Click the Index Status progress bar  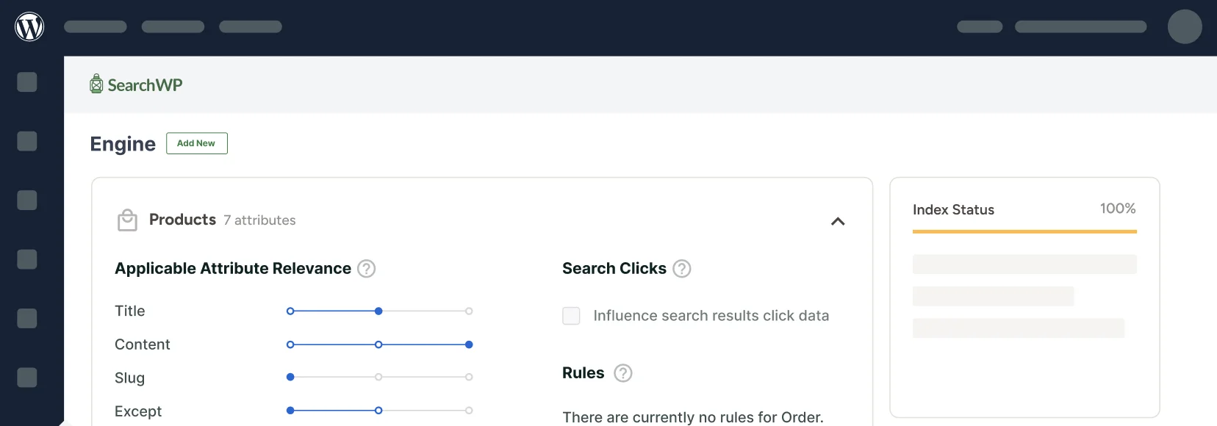click(x=1024, y=231)
